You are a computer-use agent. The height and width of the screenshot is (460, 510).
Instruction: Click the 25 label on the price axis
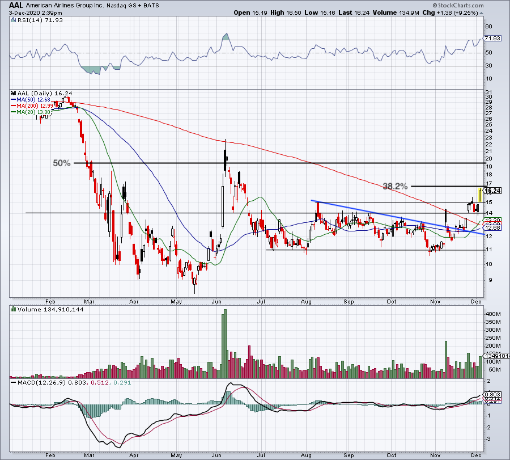tap(488, 125)
